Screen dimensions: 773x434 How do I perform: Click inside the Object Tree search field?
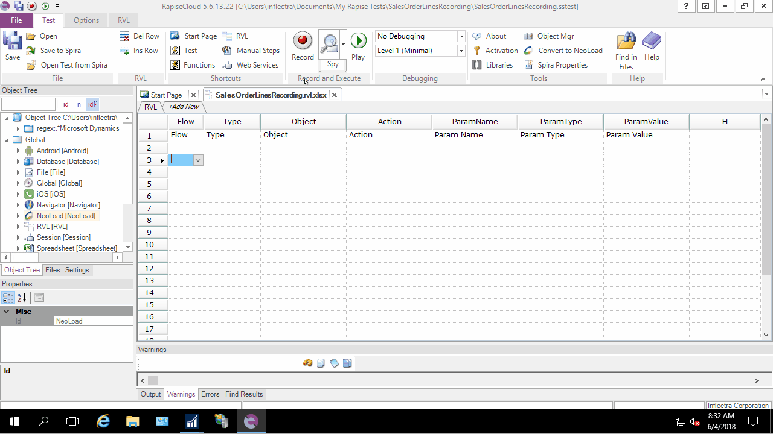point(28,104)
